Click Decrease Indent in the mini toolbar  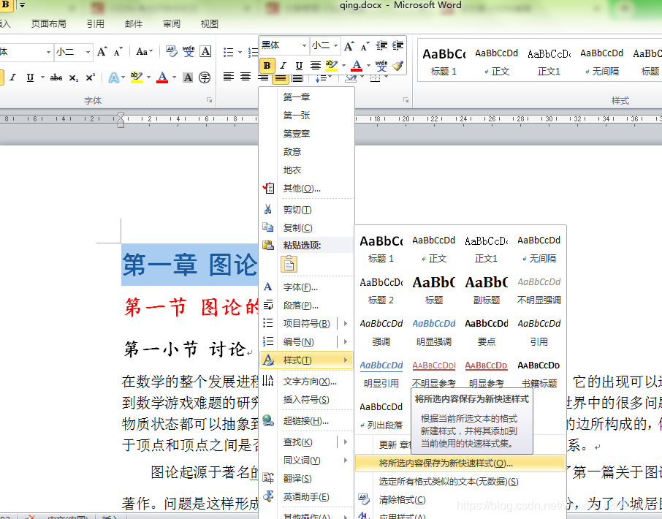pos(381,45)
